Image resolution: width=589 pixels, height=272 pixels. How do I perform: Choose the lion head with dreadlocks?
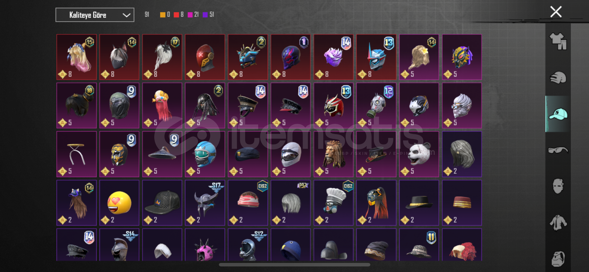click(x=333, y=154)
